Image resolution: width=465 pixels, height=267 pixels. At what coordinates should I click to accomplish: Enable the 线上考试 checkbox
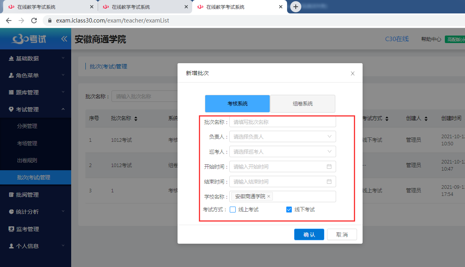233,210
